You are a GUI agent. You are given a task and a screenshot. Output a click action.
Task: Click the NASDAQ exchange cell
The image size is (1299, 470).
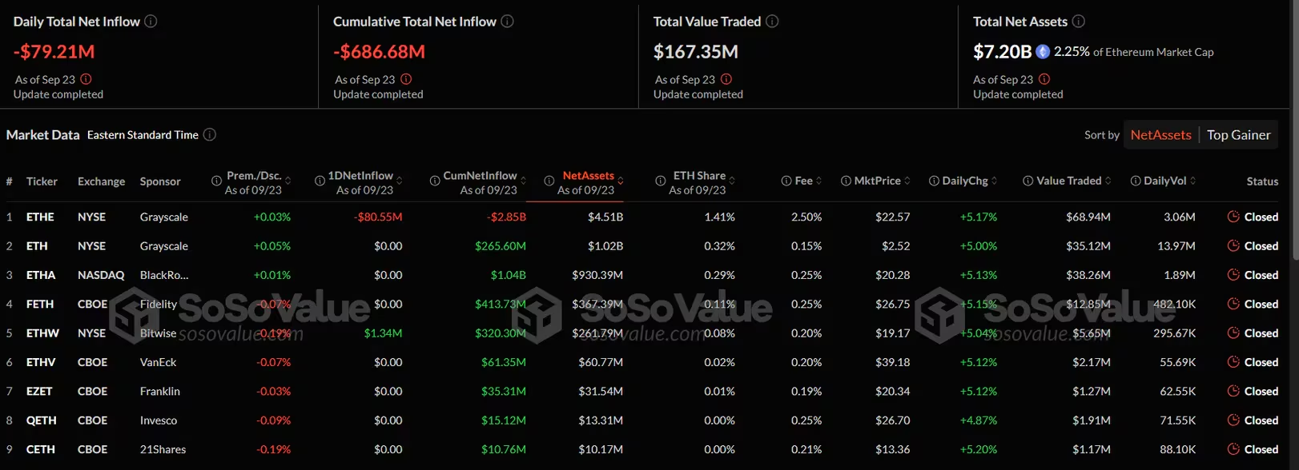101,275
